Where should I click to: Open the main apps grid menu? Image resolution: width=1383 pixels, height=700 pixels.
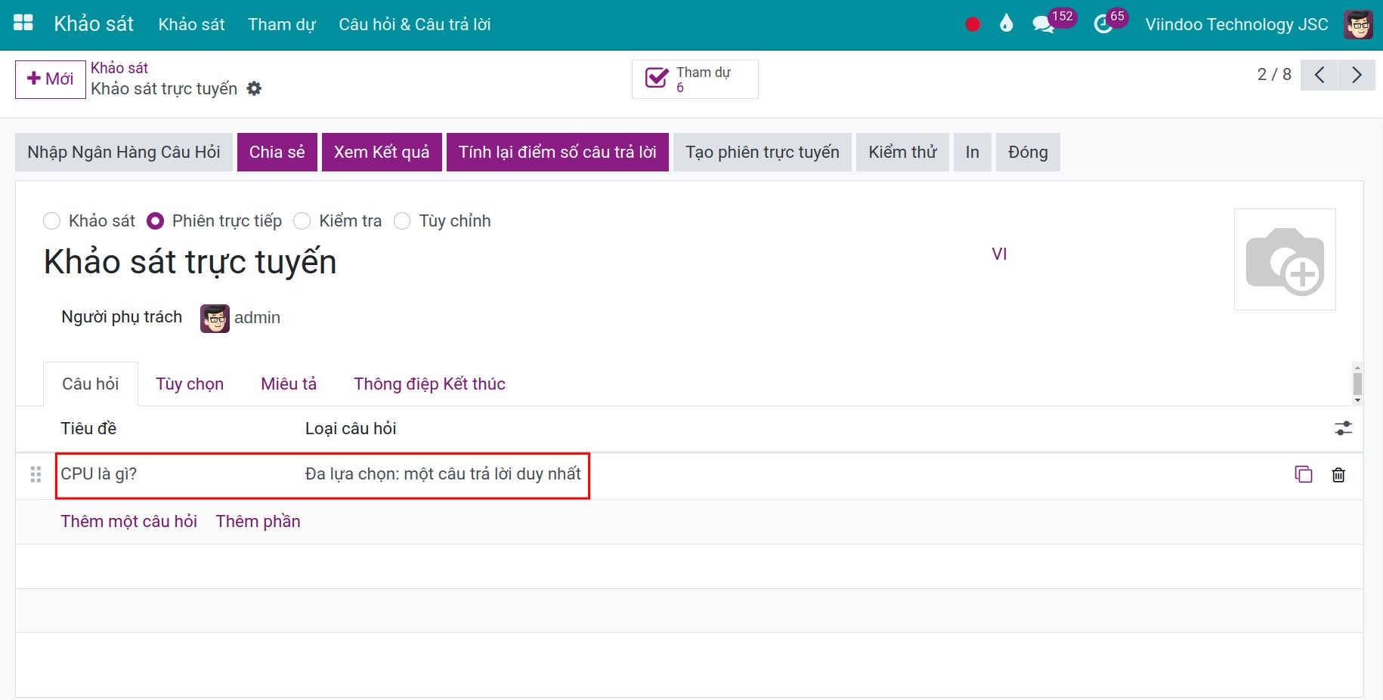23,23
